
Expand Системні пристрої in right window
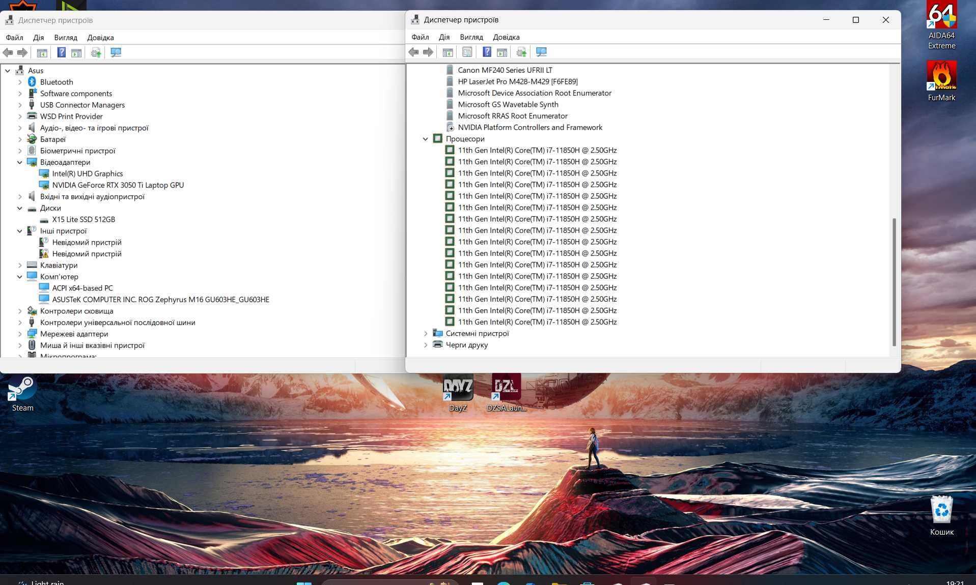pos(426,333)
